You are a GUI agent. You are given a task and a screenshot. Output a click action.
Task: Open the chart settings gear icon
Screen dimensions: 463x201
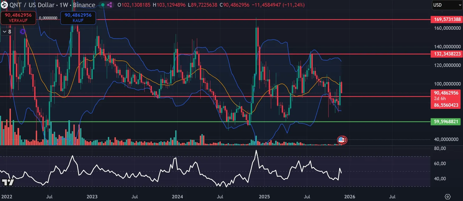tap(448, 197)
